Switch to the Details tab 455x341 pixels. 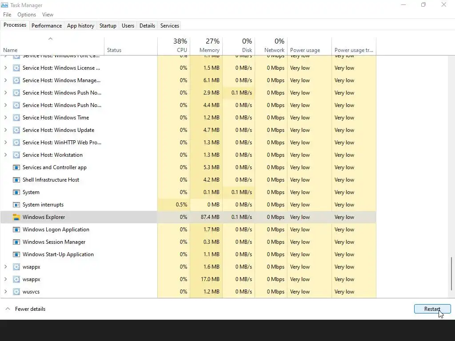[147, 25]
